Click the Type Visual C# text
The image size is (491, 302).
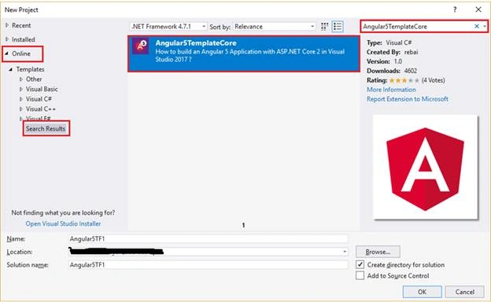tap(389, 42)
